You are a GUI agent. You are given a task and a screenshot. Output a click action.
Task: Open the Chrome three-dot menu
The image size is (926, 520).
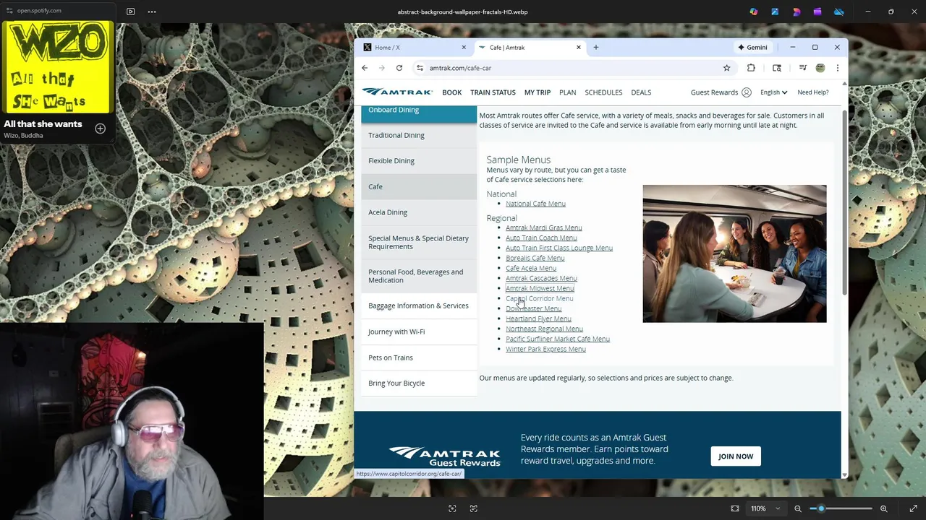click(838, 68)
